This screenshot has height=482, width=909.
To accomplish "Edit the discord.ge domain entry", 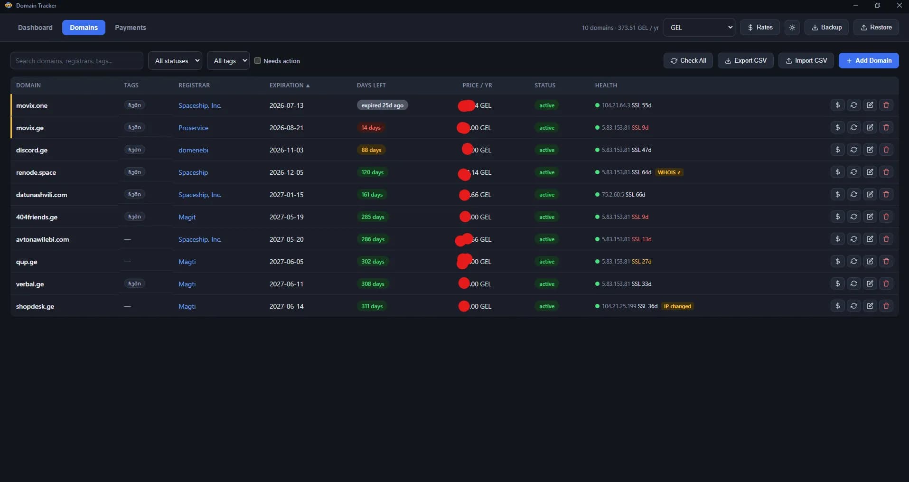I will pyautogui.click(x=870, y=150).
